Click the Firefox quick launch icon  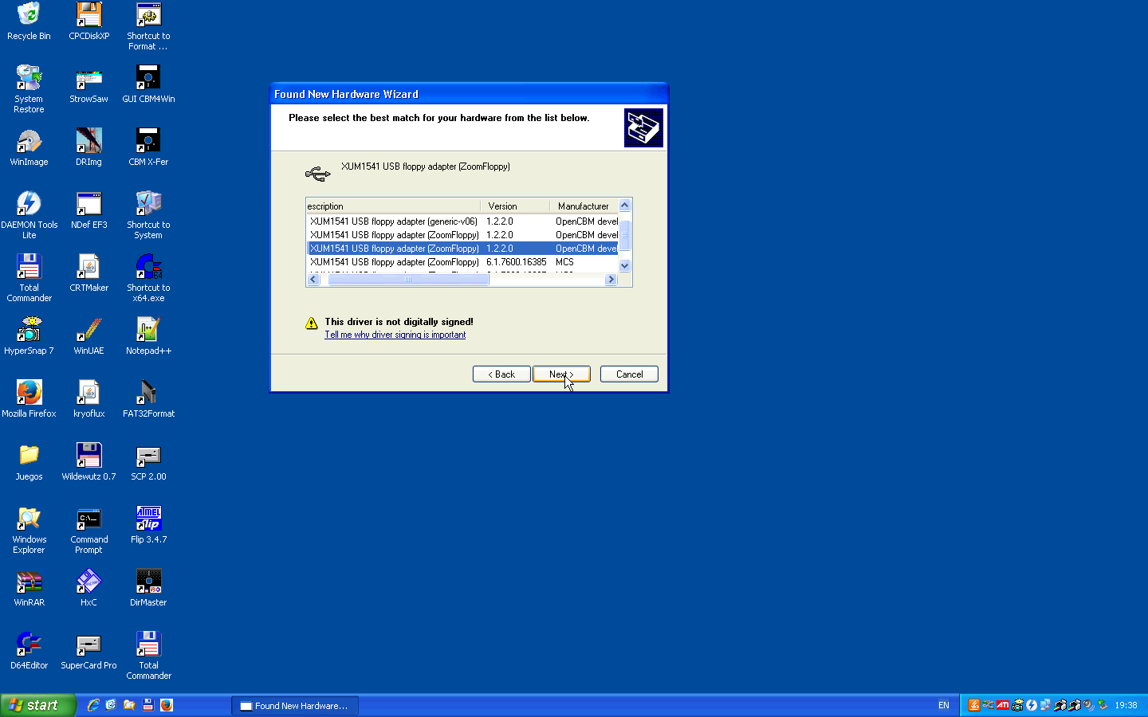coord(167,705)
